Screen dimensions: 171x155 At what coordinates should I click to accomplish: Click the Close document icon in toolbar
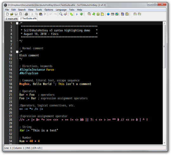click(21, 14)
